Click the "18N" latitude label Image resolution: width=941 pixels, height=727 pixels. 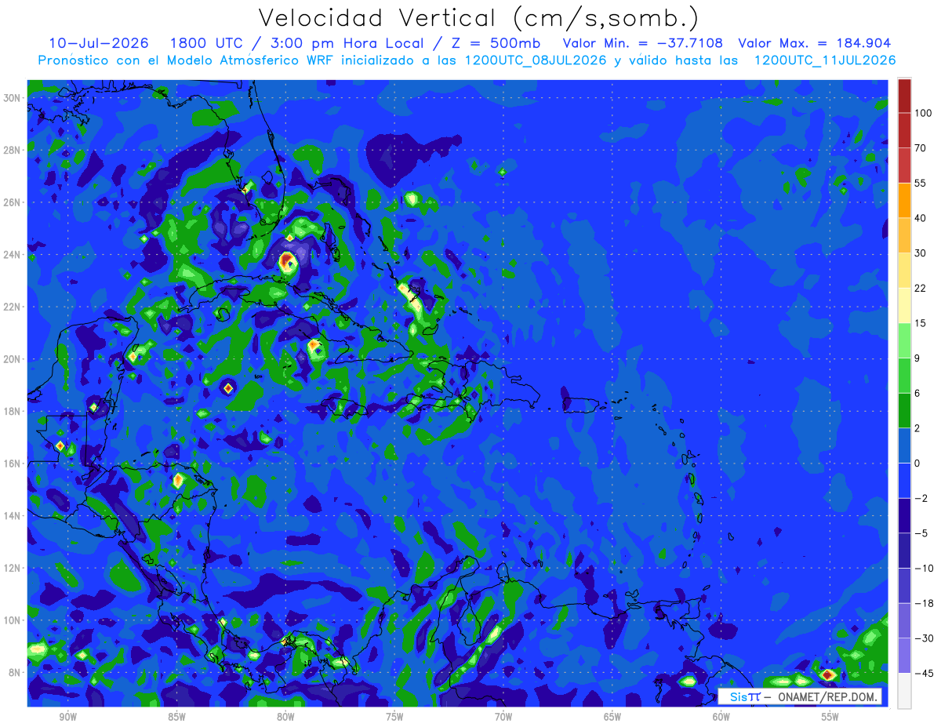(x=13, y=411)
